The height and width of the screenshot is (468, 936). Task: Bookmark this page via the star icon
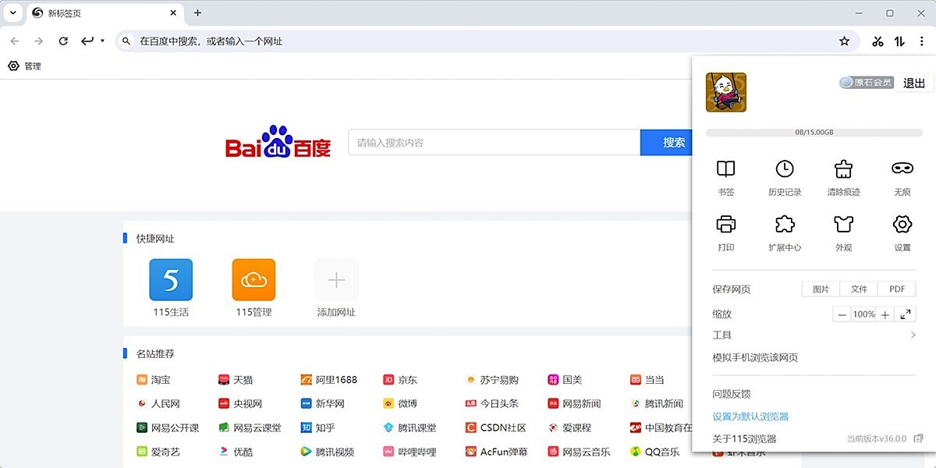pos(845,41)
